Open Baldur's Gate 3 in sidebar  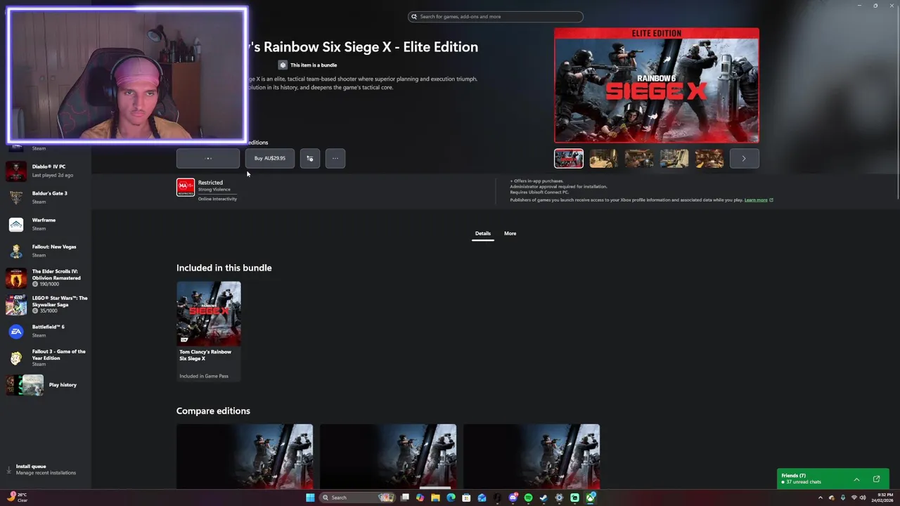pyautogui.click(x=46, y=197)
